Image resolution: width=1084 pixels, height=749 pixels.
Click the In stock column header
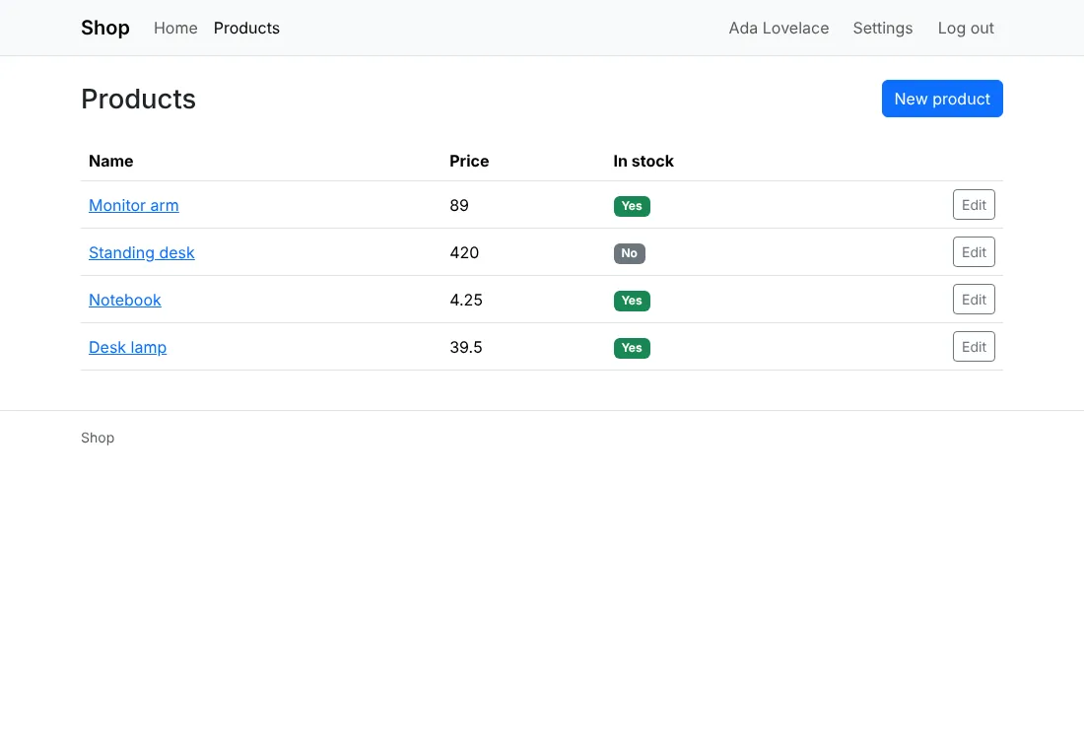click(x=644, y=162)
